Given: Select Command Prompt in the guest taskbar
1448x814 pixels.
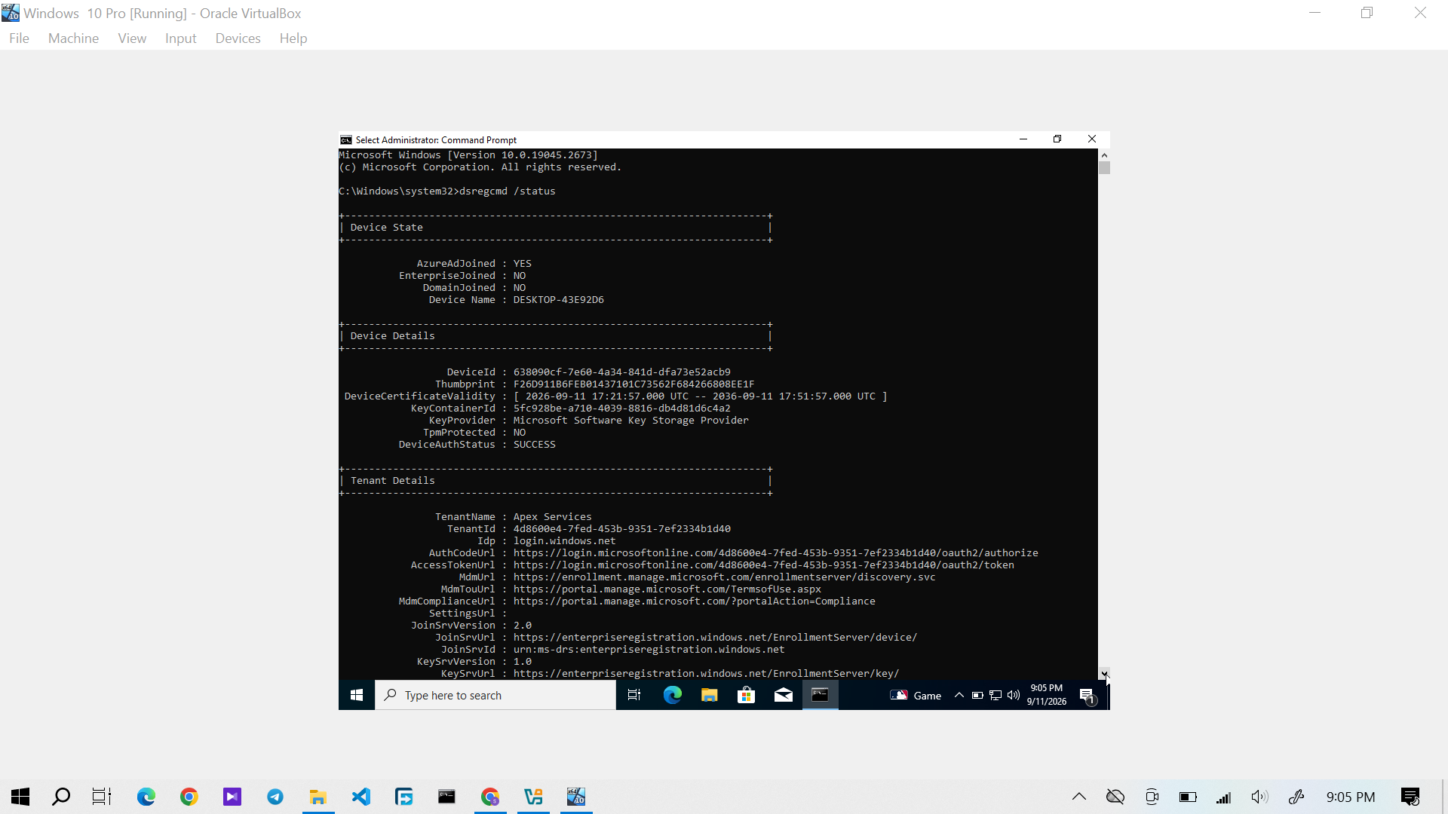Looking at the screenshot, I should [x=820, y=695].
